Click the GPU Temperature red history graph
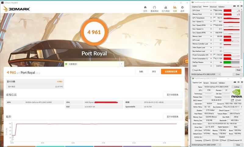The height and width of the screenshot is (147, 244). click(231, 18)
